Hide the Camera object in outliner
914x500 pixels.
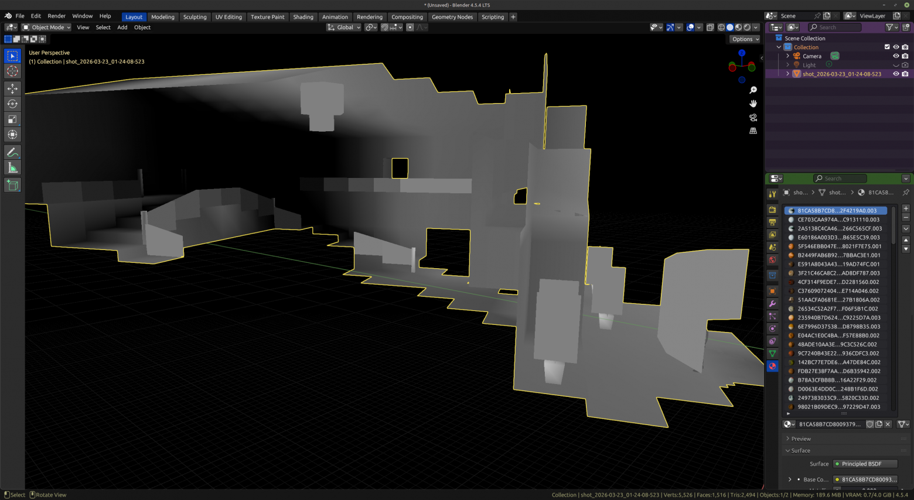pos(896,56)
